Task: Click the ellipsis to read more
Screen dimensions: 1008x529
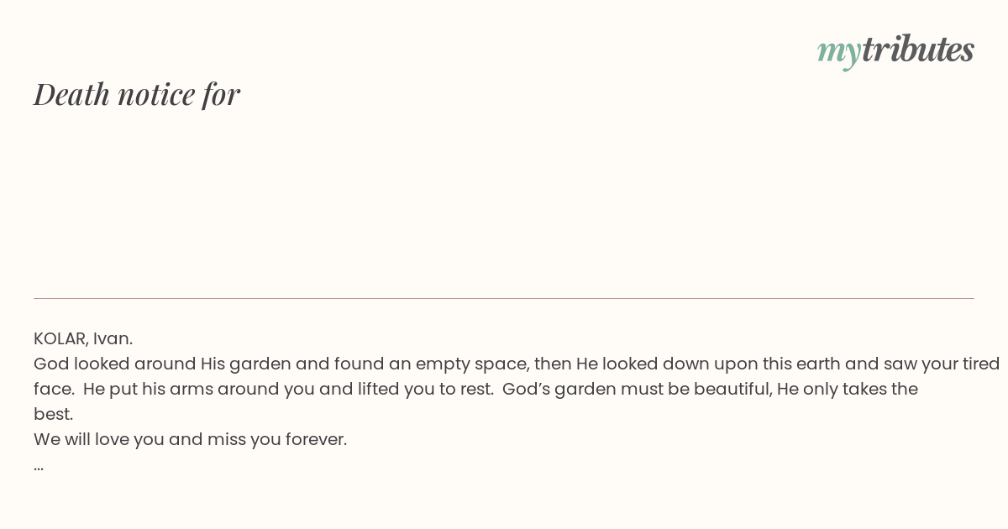Action: (x=39, y=467)
